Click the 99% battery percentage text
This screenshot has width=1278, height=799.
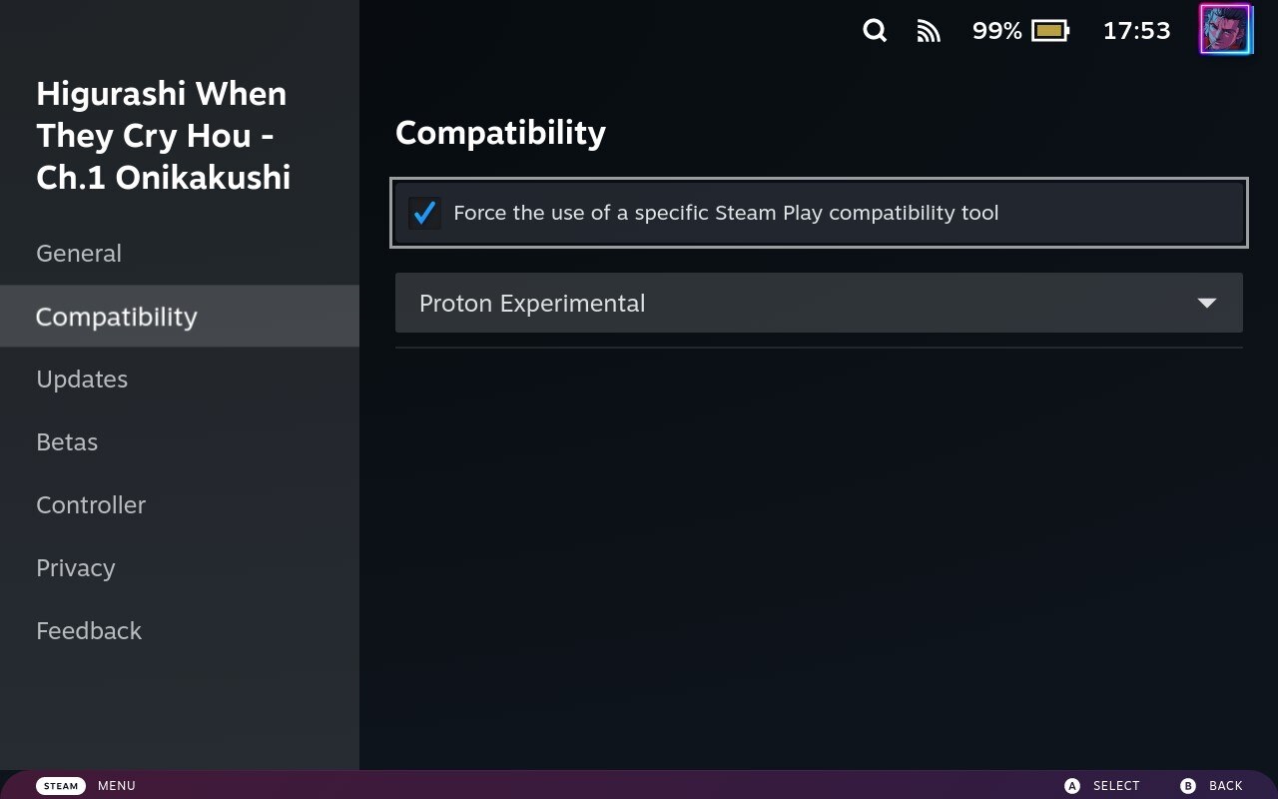[996, 31]
